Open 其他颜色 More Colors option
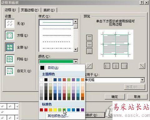The width and height of the screenshot is (150, 120). tap(58, 116)
